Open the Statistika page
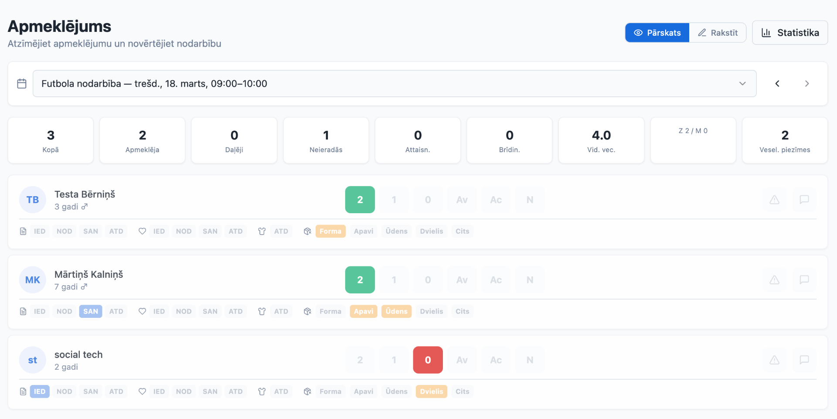Viewport: 837px width, 419px height. click(x=790, y=33)
